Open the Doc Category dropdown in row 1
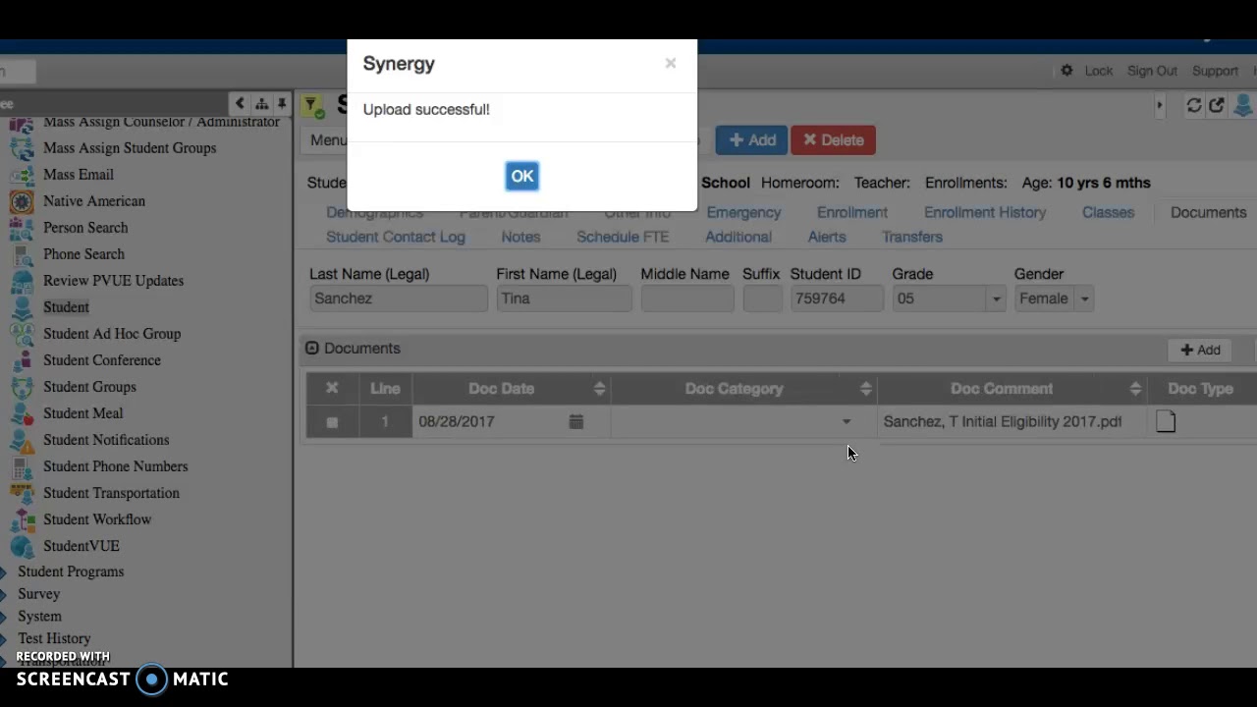The width and height of the screenshot is (1257, 707). pos(847,422)
